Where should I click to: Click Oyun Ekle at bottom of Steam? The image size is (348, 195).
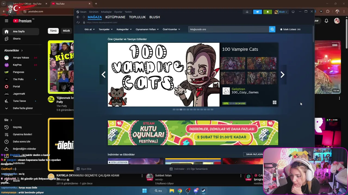point(84,169)
